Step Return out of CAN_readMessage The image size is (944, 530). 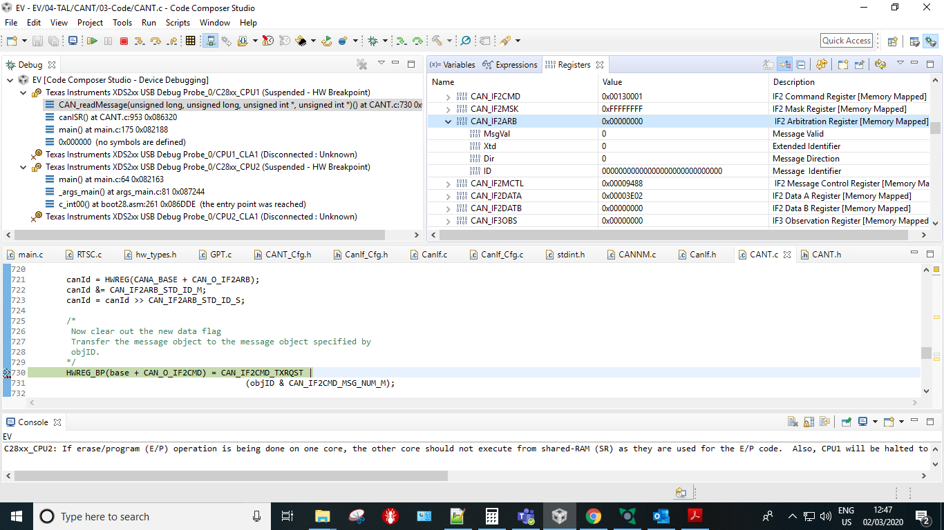point(172,41)
